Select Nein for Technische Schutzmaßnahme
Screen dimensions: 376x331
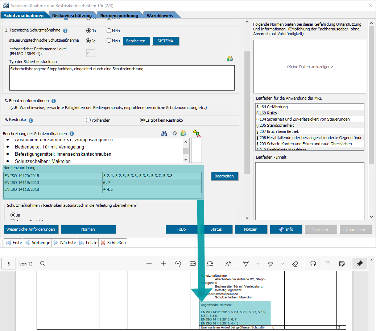pos(109,31)
